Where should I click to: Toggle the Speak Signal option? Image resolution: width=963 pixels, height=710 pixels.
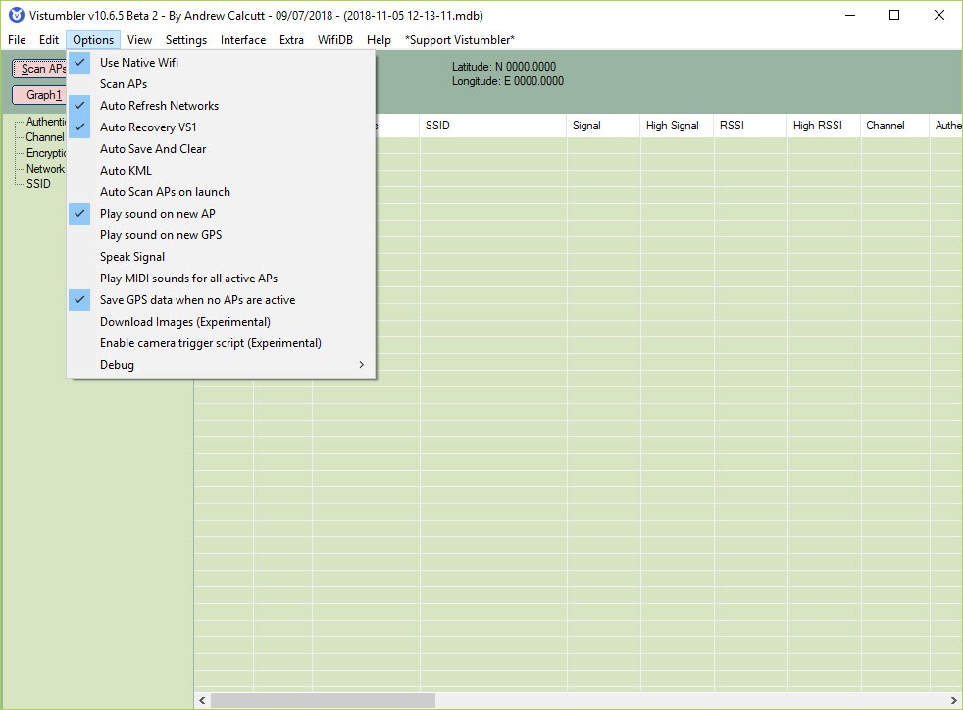pos(221,257)
